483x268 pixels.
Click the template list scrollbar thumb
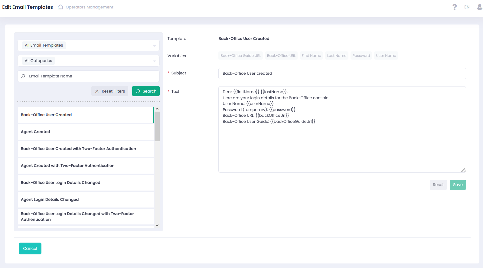(157, 126)
